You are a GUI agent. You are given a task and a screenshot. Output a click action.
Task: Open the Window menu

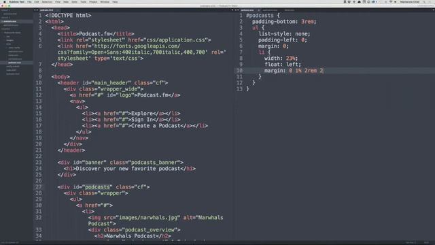pyautogui.click(x=105, y=1)
